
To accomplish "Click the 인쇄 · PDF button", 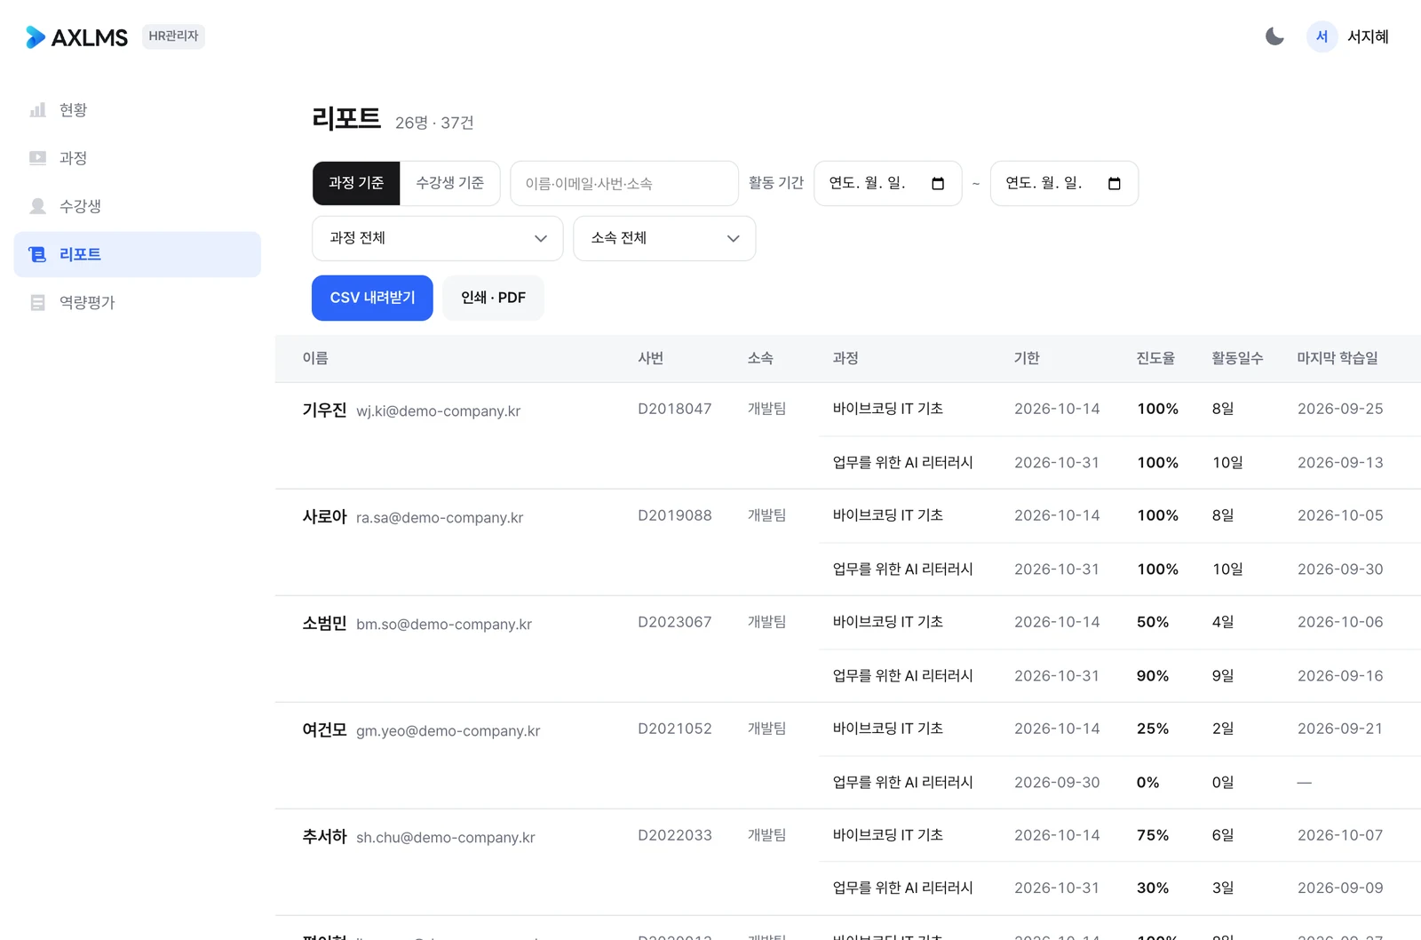I will [x=493, y=298].
